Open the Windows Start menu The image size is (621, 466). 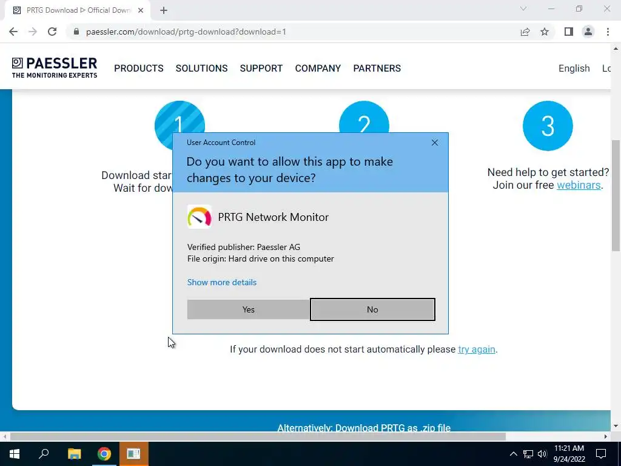pos(15,454)
